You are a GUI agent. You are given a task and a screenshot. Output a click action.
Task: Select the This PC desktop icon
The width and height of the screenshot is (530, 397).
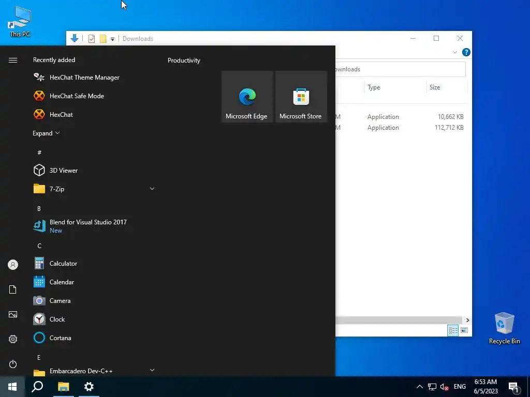click(x=20, y=22)
